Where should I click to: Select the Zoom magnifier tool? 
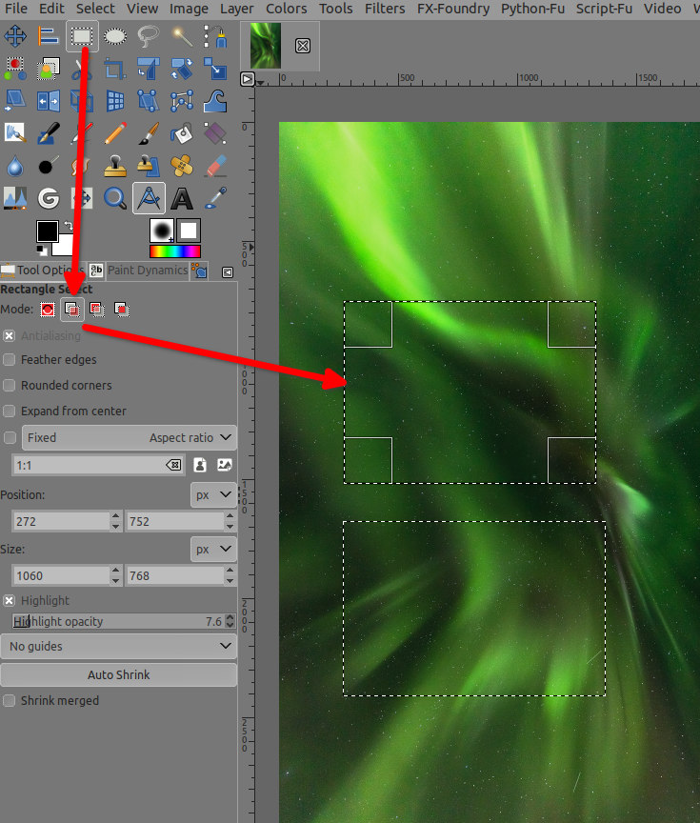pos(115,198)
